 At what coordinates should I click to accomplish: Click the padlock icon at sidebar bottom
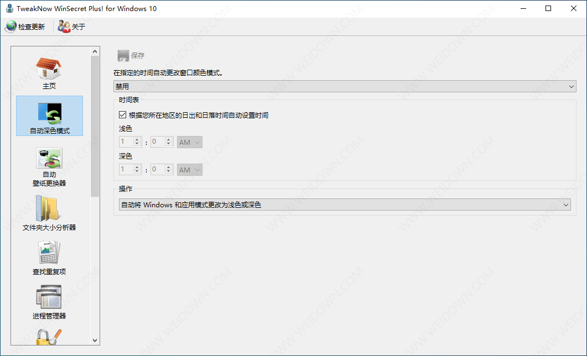[x=49, y=337]
